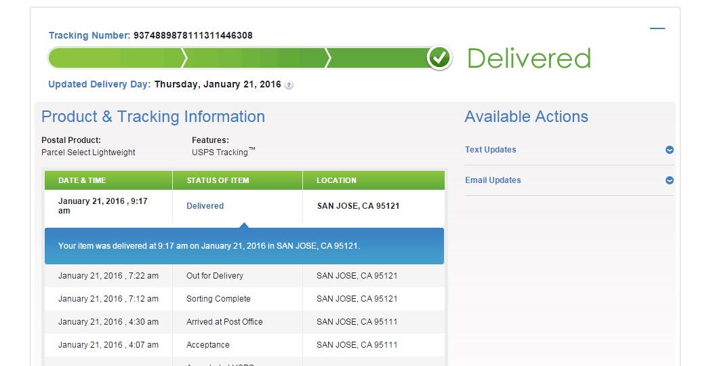Click the DATE & TIME column header
Viewport: 707px width, 366px height.
pos(82,180)
